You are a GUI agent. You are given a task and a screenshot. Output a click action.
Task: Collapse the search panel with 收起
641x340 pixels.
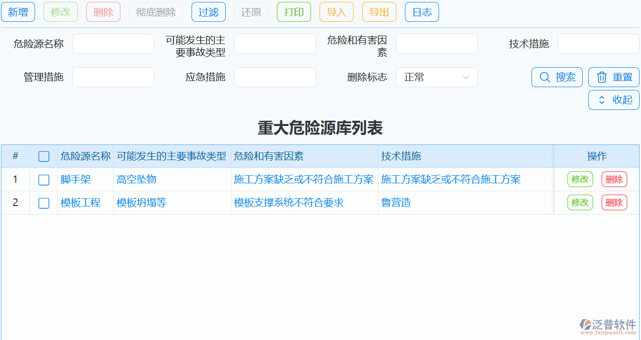(614, 99)
